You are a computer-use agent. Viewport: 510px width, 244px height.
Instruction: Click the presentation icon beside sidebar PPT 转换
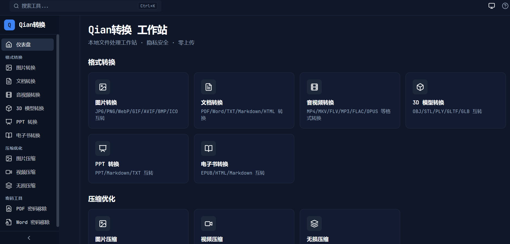(9, 122)
